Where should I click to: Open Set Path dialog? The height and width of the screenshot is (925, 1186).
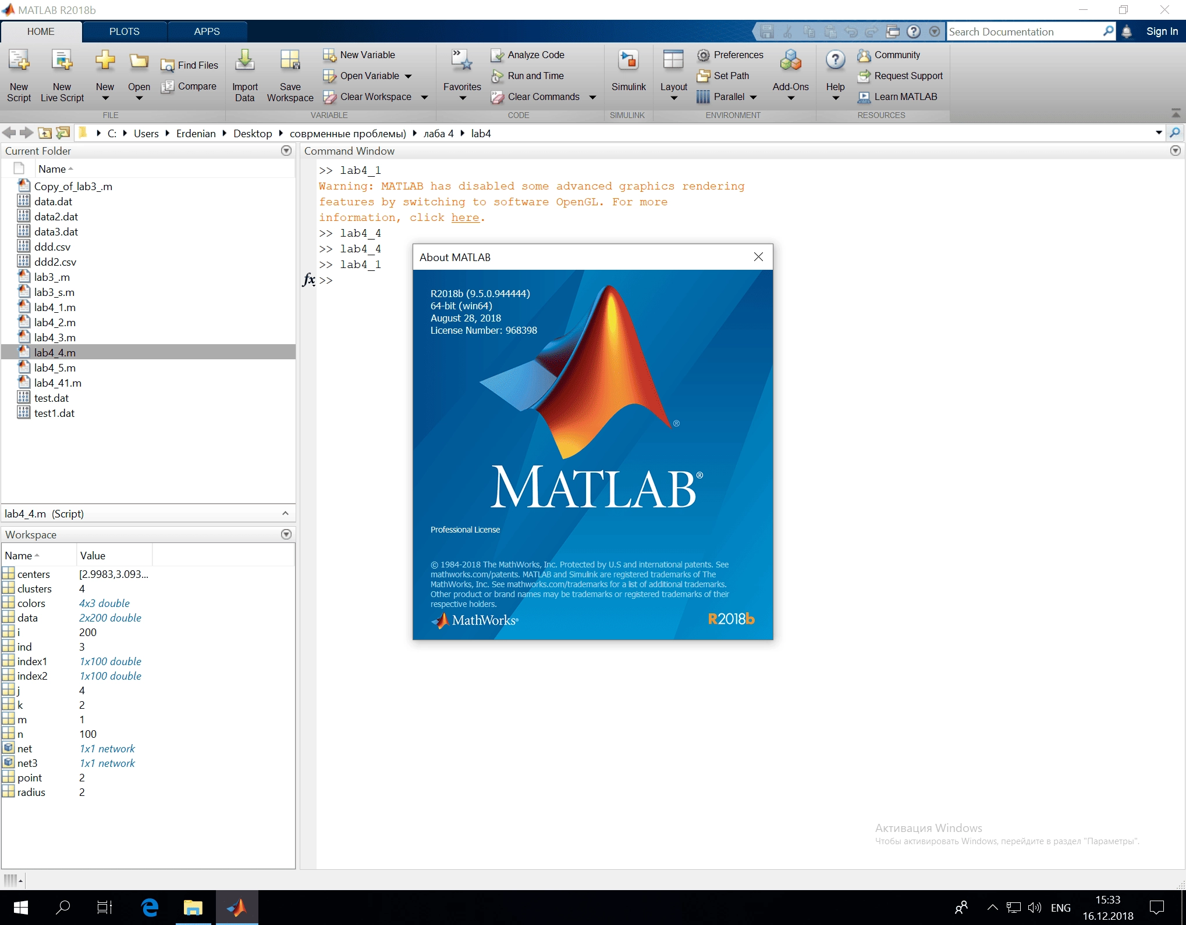pyautogui.click(x=723, y=76)
